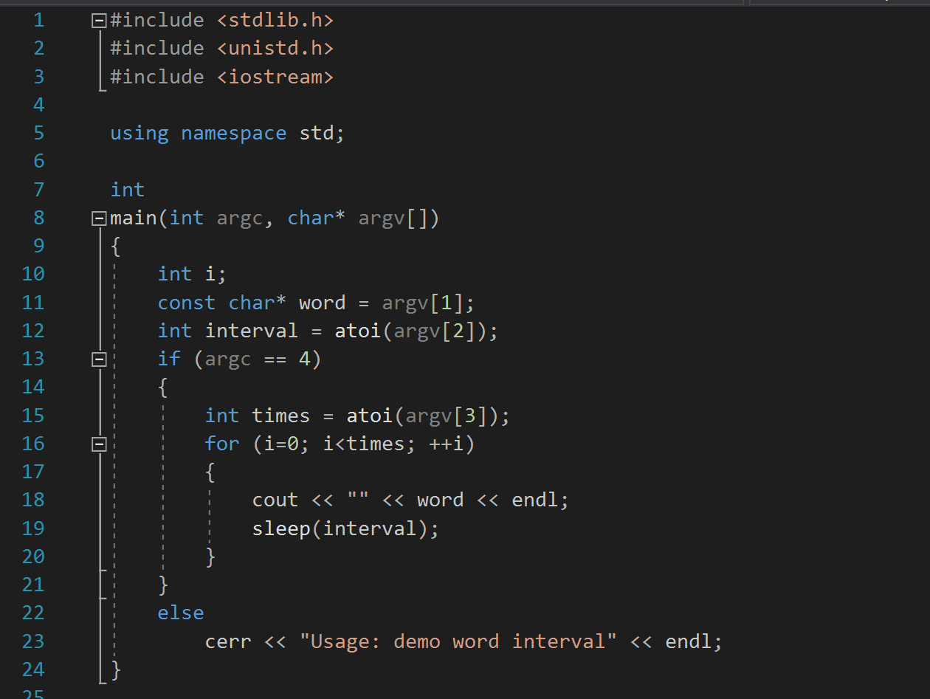The width and height of the screenshot is (930, 699).
Task: Collapse the for loop on line 16
Action: tap(98, 444)
